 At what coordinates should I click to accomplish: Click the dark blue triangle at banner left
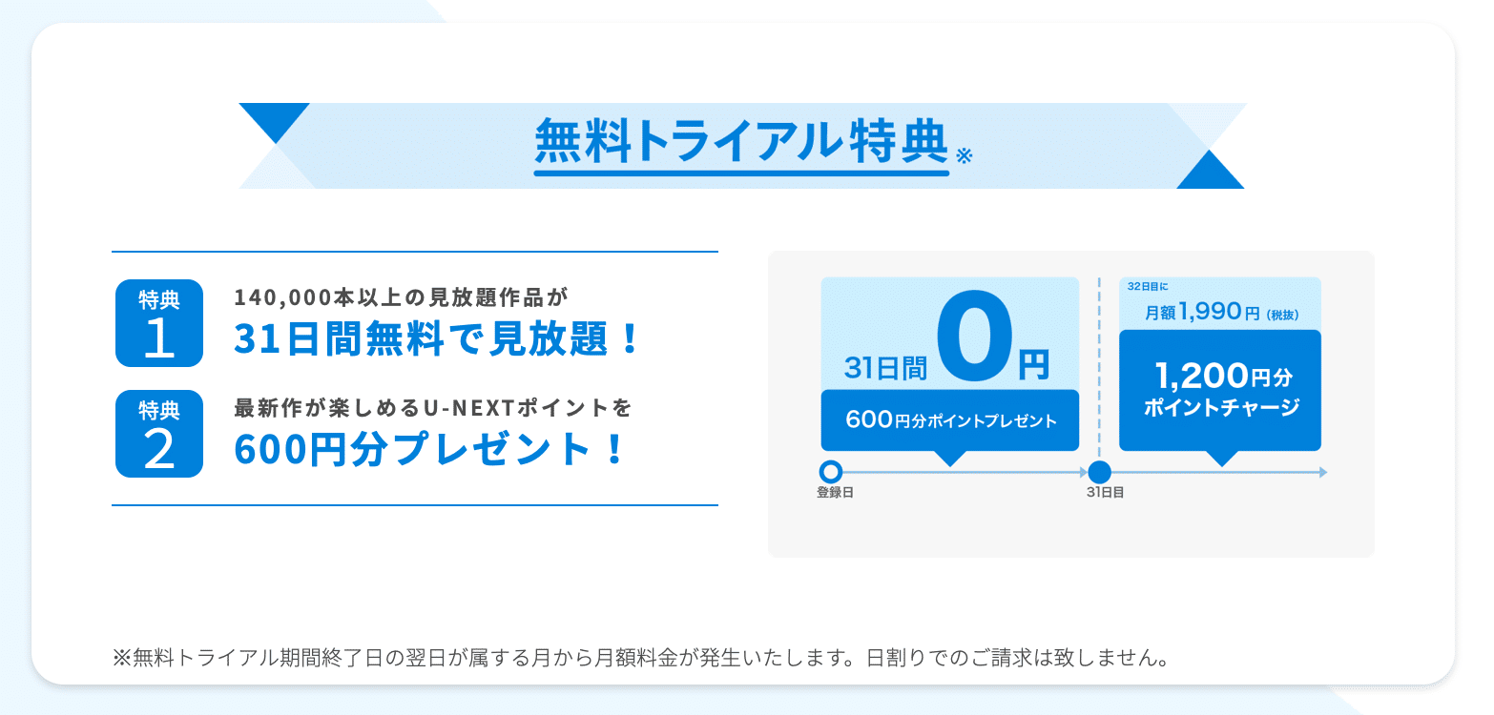coord(274,123)
